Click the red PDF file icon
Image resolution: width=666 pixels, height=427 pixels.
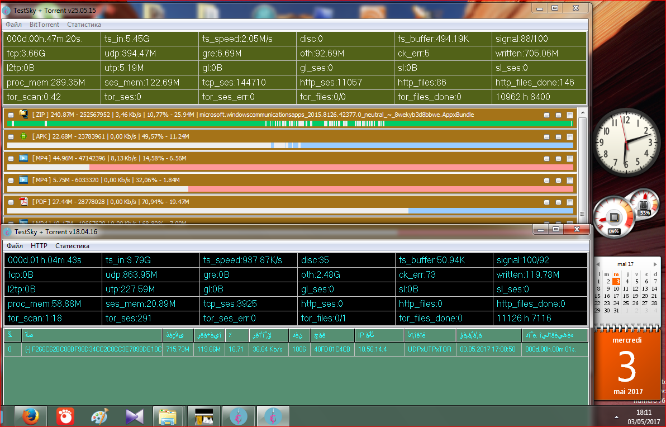pyautogui.click(x=23, y=201)
